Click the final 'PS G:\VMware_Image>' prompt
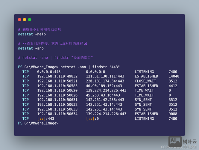 tap(38, 123)
